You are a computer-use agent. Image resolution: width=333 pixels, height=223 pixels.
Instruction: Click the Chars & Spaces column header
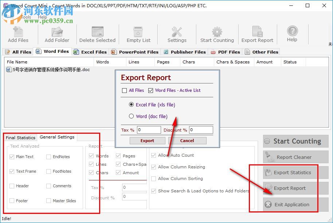point(234,62)
